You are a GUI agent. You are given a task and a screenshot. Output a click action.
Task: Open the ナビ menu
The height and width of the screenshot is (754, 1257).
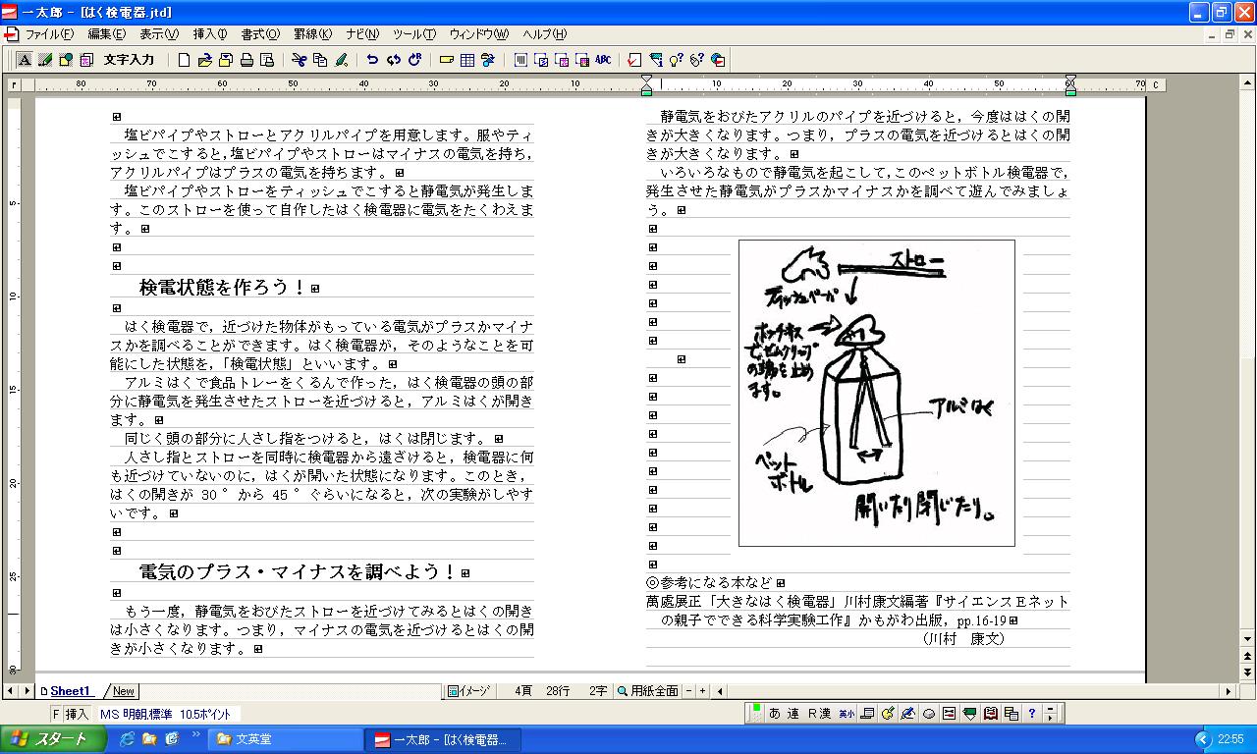pos(362,34)
